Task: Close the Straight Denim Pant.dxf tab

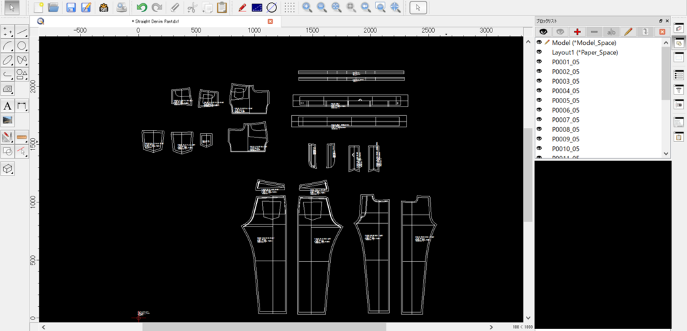Action: [x=270, y=21]
